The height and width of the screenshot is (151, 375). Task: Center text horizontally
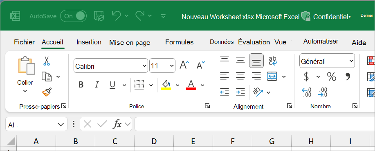(x=240, y=76)
